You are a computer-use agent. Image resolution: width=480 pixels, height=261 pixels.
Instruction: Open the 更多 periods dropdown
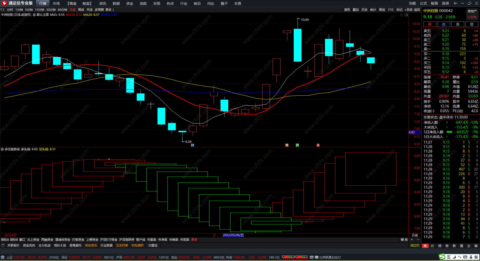pos(109,10)
